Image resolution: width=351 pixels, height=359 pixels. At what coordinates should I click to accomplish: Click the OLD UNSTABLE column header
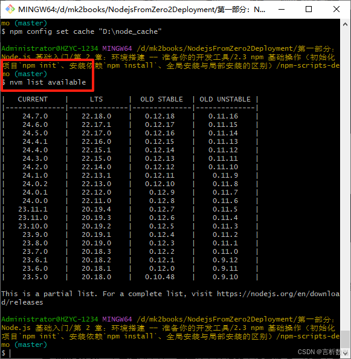click(225, 99)
